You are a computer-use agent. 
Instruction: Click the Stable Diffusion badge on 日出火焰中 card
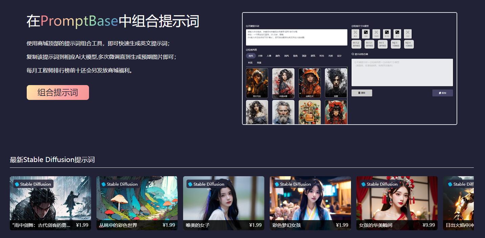(460, 184)
